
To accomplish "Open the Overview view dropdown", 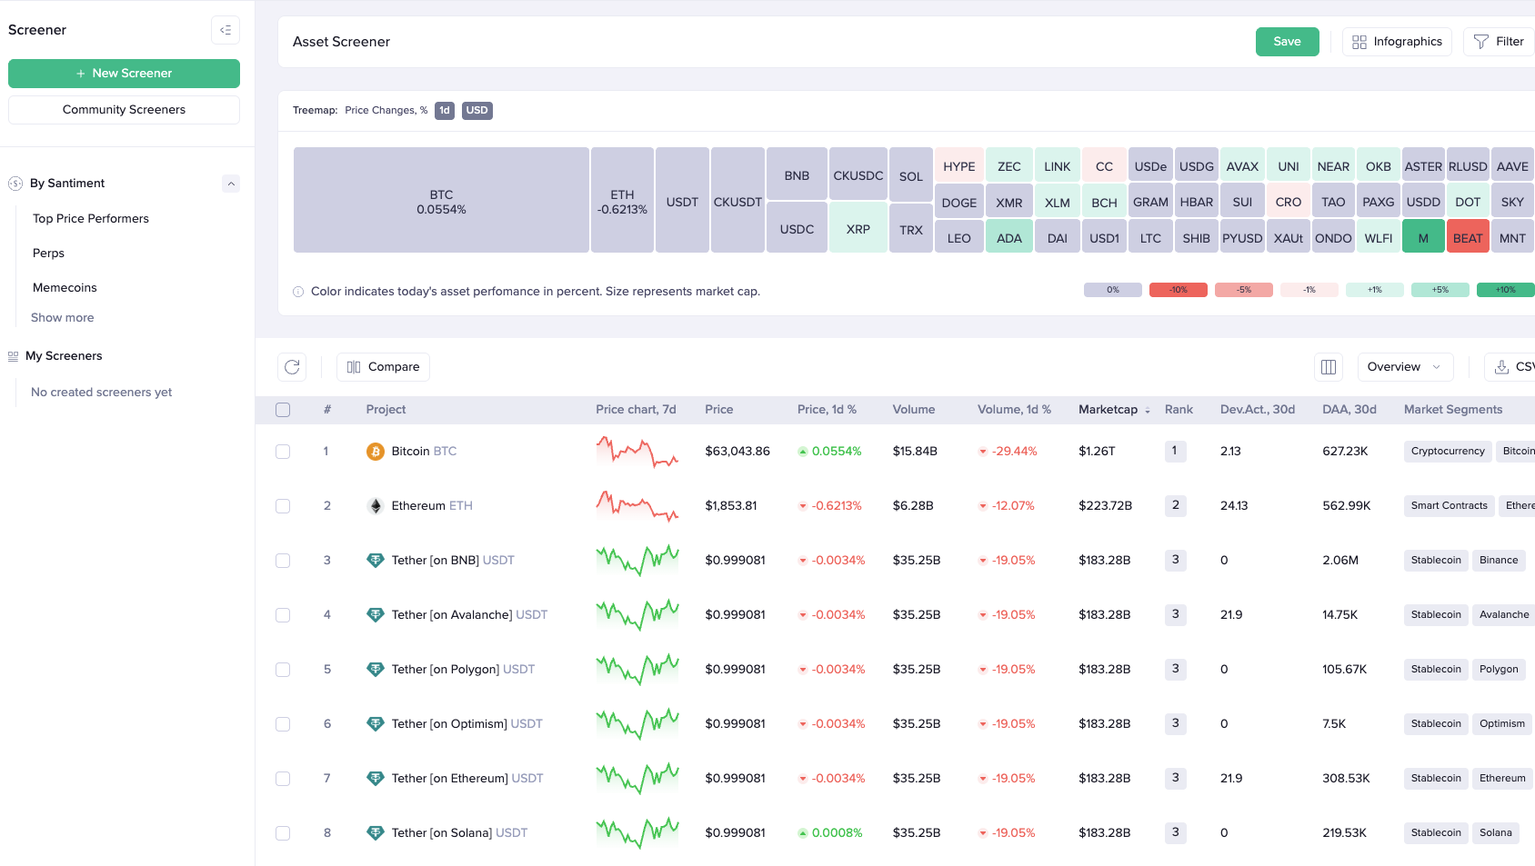I will 1405,367.
